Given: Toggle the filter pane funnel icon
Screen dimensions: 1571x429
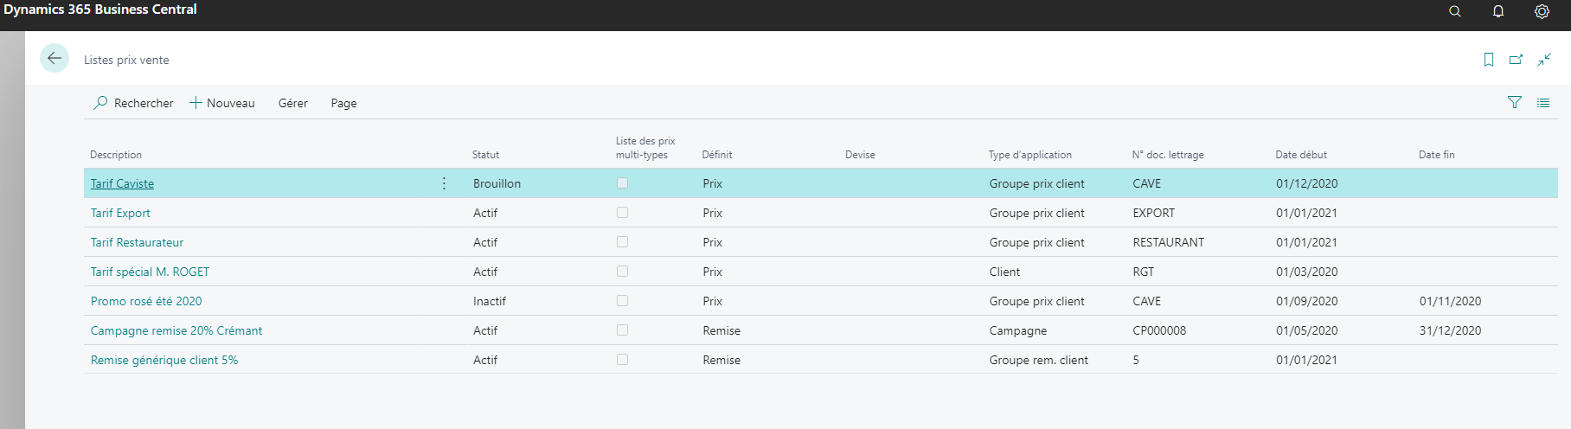Looking at the screenshot, I should coord(1515,102).
